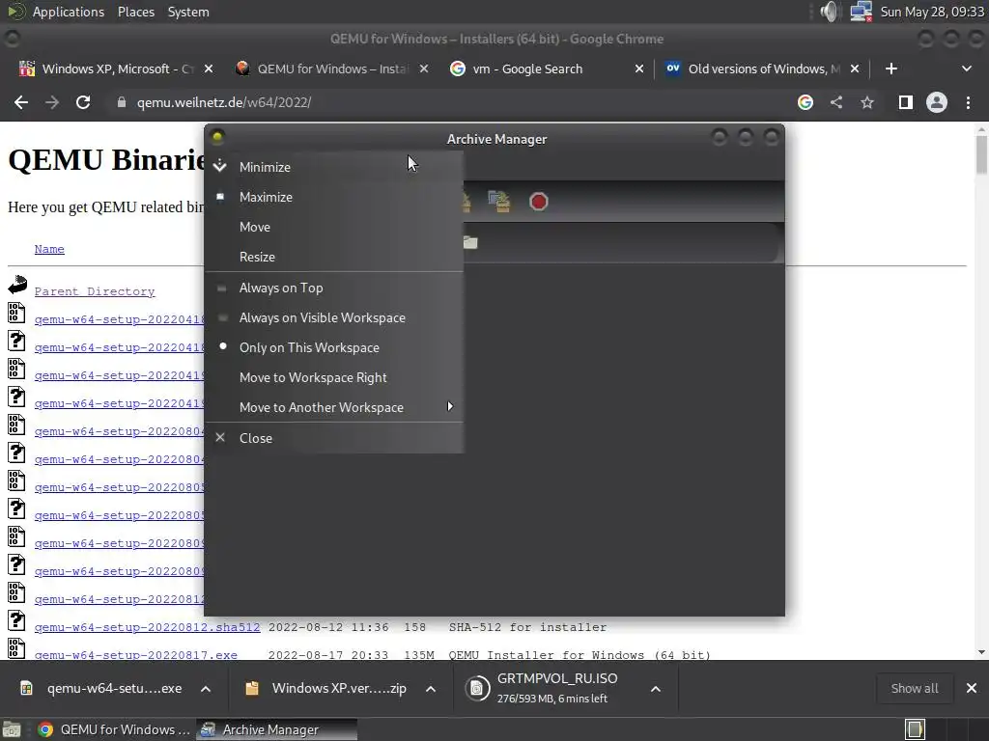Click the red Stop icon in Archive Manager
989x741 pixels.
click(x=538, y=202)
